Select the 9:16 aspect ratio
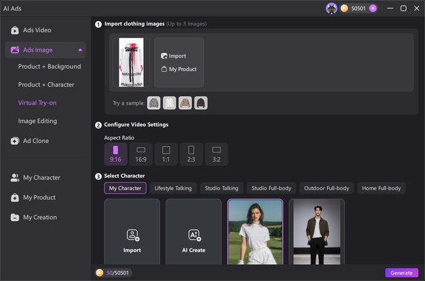425x281 pixels. pyautogui.click(x=116, y=154)
